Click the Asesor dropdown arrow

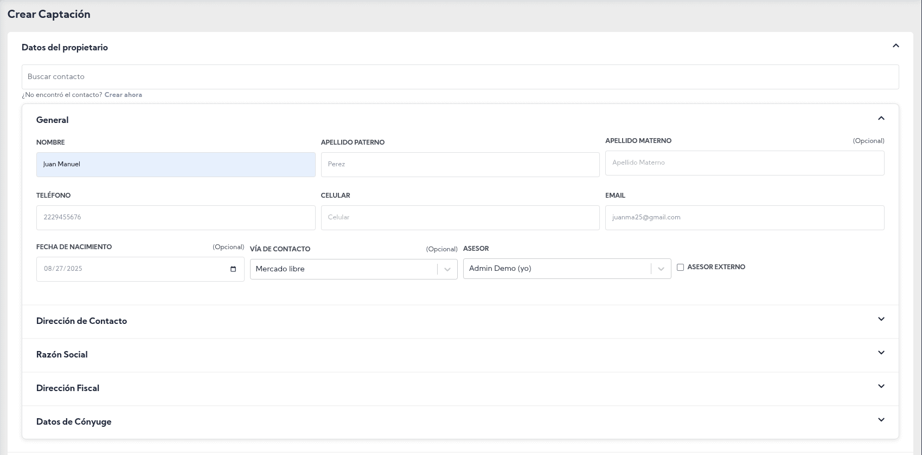[661, 269]
